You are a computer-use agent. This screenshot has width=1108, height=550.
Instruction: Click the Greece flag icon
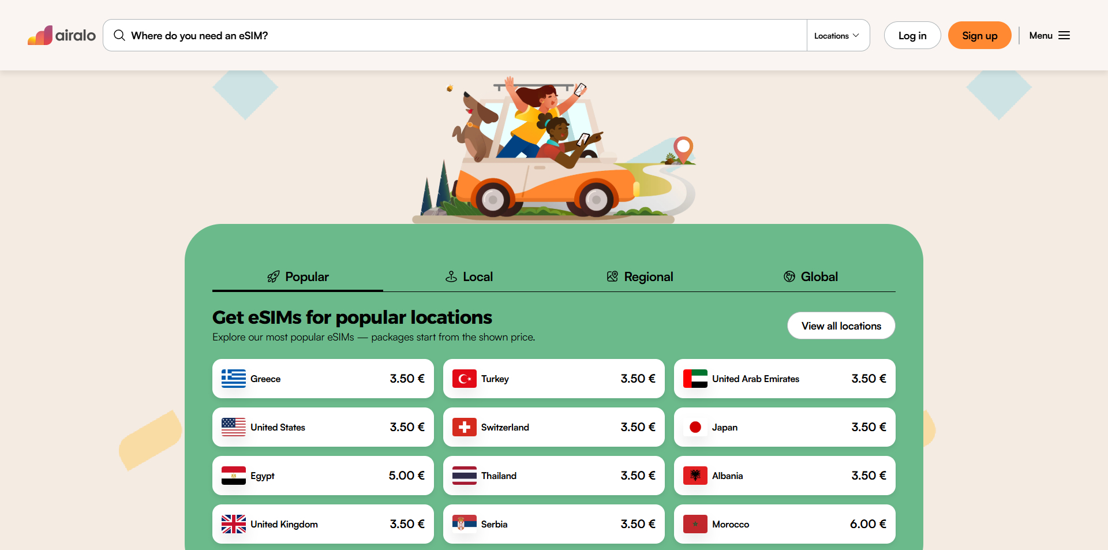coord(233,379)
